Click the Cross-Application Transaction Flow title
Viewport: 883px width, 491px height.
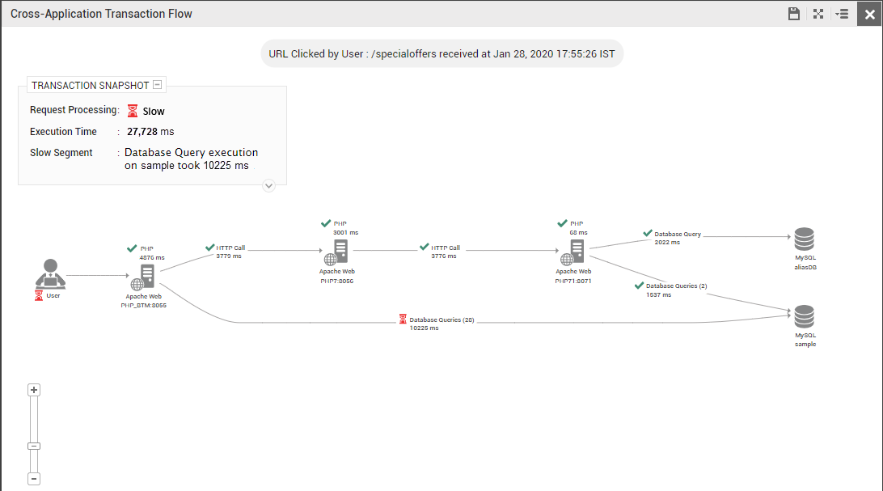pos(101,14)
